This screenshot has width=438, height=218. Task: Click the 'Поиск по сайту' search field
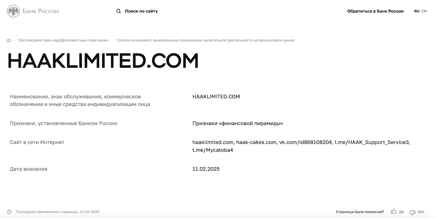point(141,11)
